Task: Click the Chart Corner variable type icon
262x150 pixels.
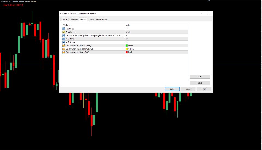Action: pos(64,35)
